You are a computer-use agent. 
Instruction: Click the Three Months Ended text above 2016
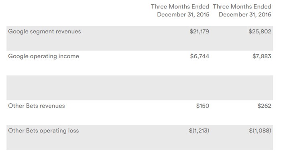click(x=242, y=7)
